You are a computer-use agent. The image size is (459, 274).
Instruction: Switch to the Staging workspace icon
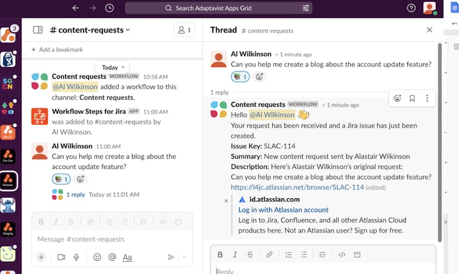(7, 229)
